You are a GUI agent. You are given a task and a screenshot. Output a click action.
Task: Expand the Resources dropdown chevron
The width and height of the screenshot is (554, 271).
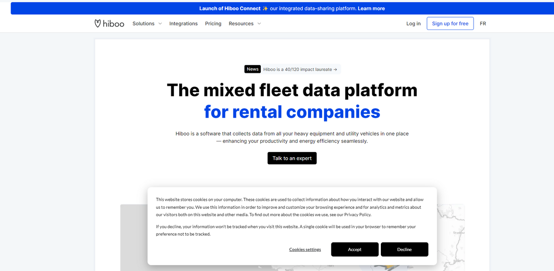coord(259,24)
